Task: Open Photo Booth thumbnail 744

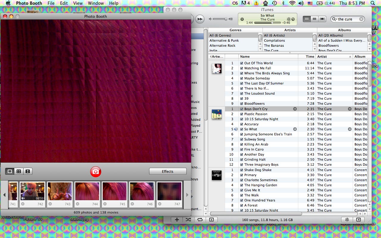Action: pyautogui.click(x=87, y=191)
